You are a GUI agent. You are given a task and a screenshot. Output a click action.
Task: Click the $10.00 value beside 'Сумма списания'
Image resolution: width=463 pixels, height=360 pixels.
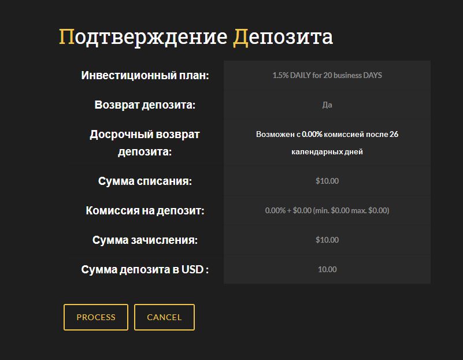pyautogui.click(x=327, y=181)
